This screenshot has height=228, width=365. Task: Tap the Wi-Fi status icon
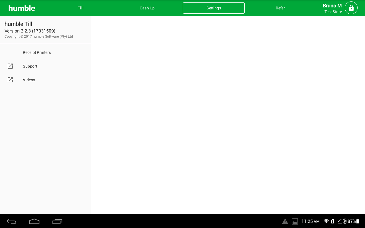pos(326,221)
